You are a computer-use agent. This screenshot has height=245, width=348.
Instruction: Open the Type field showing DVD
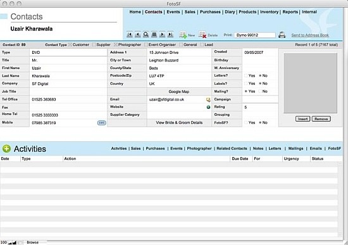point(68,53)
